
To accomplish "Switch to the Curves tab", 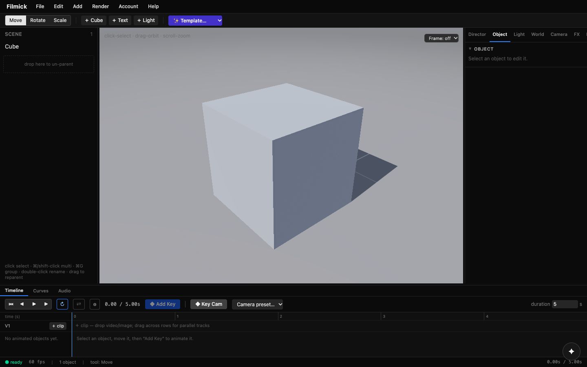I will [41, 291].
